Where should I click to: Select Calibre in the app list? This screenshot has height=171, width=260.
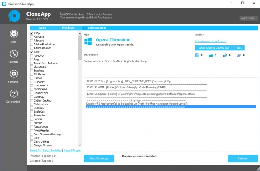click(x=38, y=78)
